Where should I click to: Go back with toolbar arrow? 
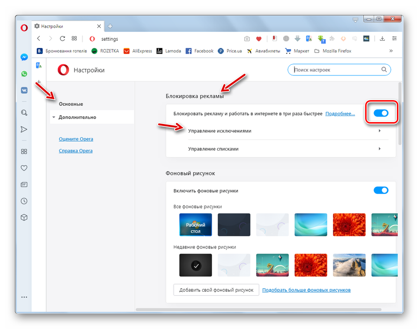tap(39, 38)
